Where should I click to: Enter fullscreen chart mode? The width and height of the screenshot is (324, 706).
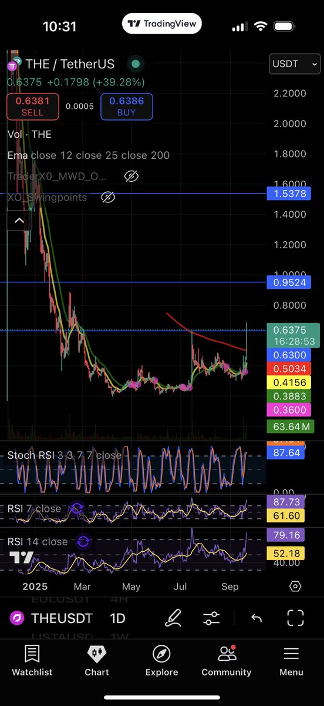coord(295,618)
